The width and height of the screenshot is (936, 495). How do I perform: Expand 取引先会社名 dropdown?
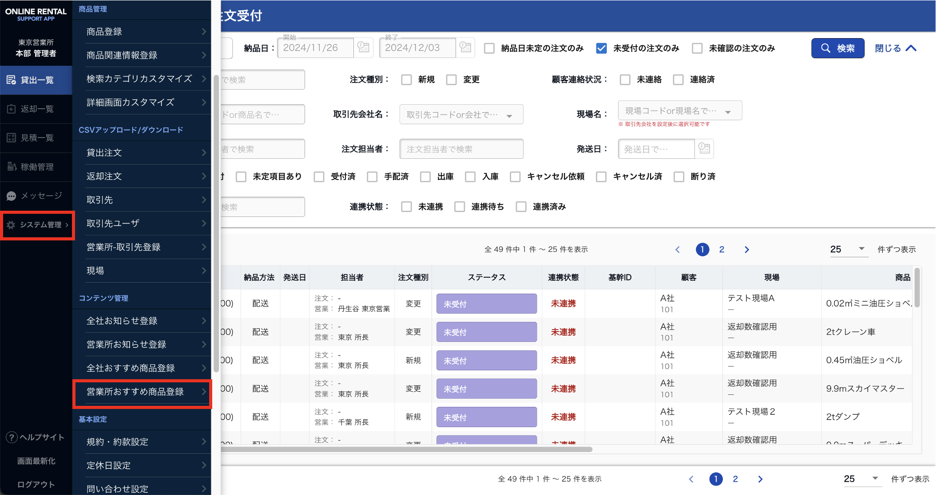[x=509, y=115]
